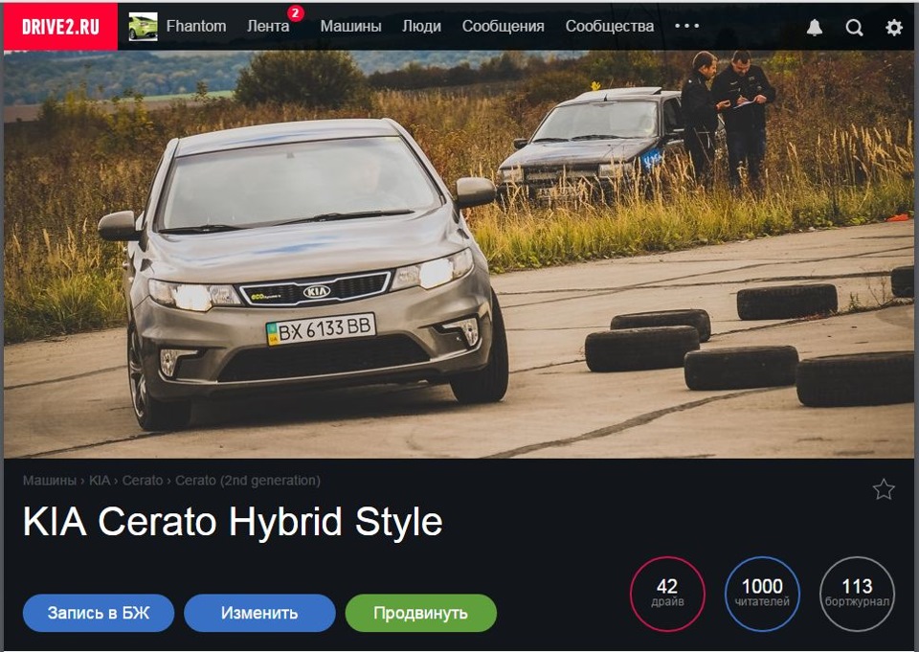Expand the three-dots more menu

tap(686, 26)
